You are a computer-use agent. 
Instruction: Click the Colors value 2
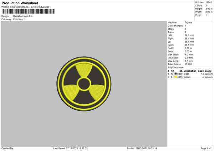206,6
